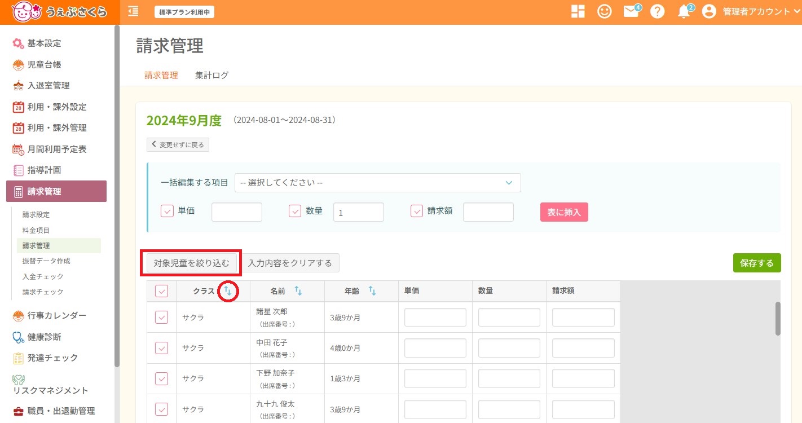The height and width of the screenshot is (423, 802).
Task: Switch to the 請求管理 tab
Action: [x=161, y=75]
